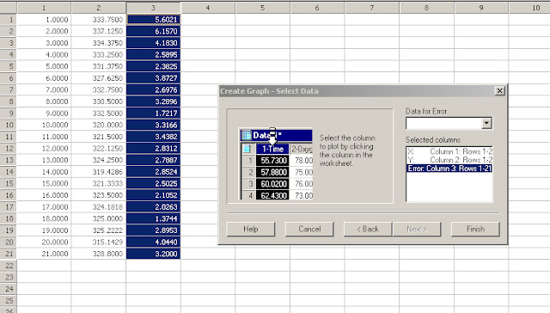Image resolution: width=550 pixels, height=313 pixels.
Task: Open the Data for Error dropdown arrow
Action: pos(486,123)
